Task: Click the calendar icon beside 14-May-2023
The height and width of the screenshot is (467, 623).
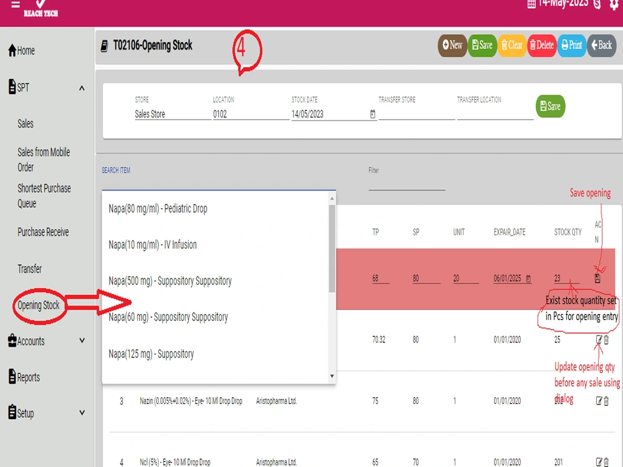Action: 531,4
